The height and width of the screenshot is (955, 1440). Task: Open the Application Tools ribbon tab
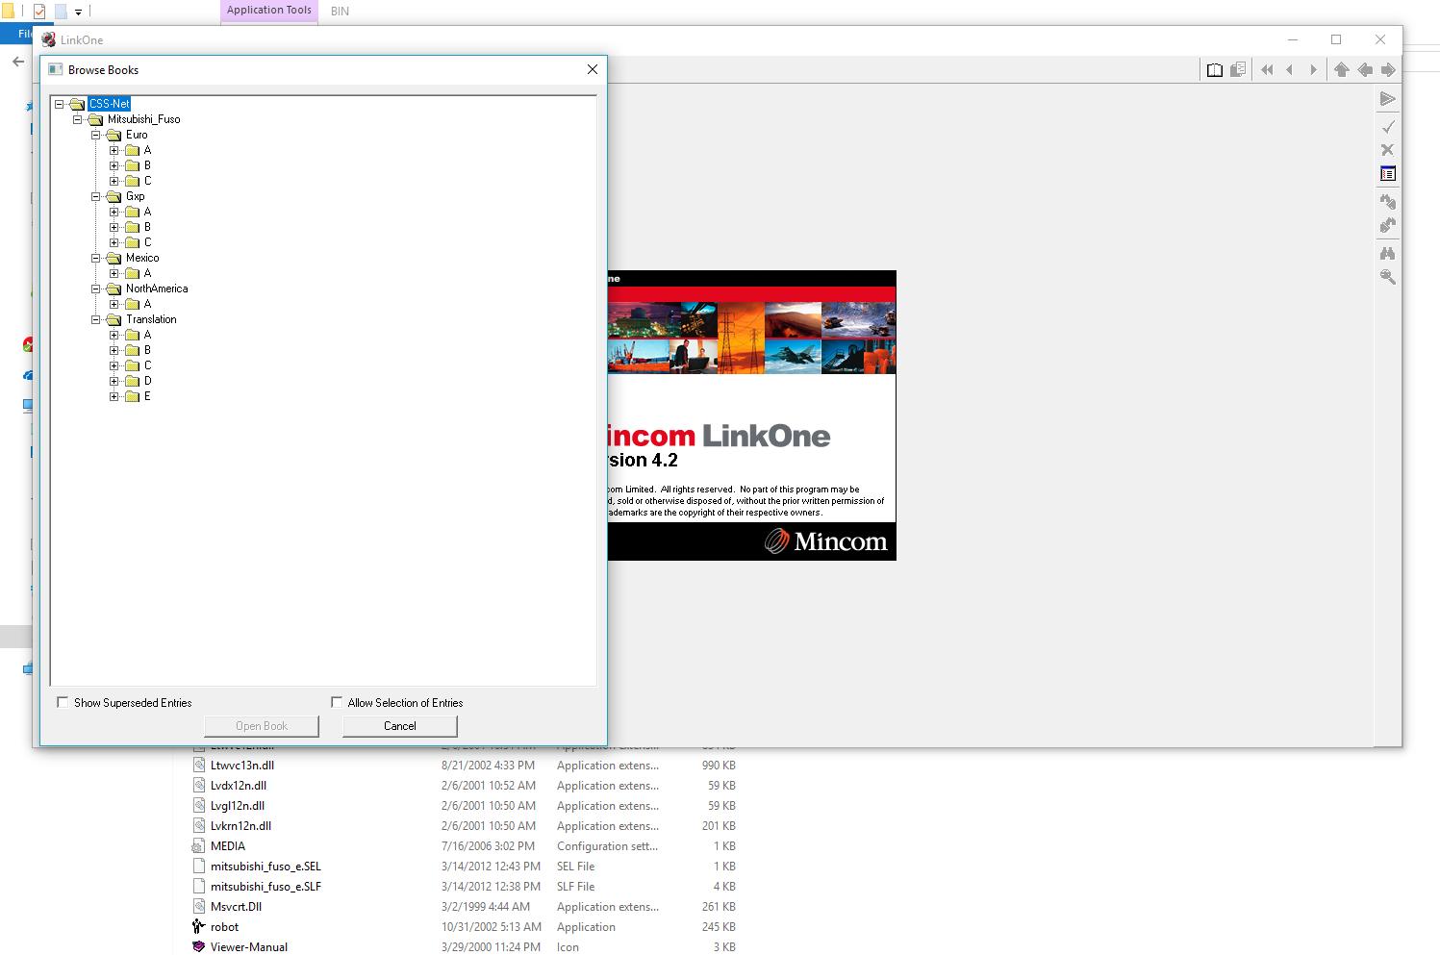[x=269, y=11]
